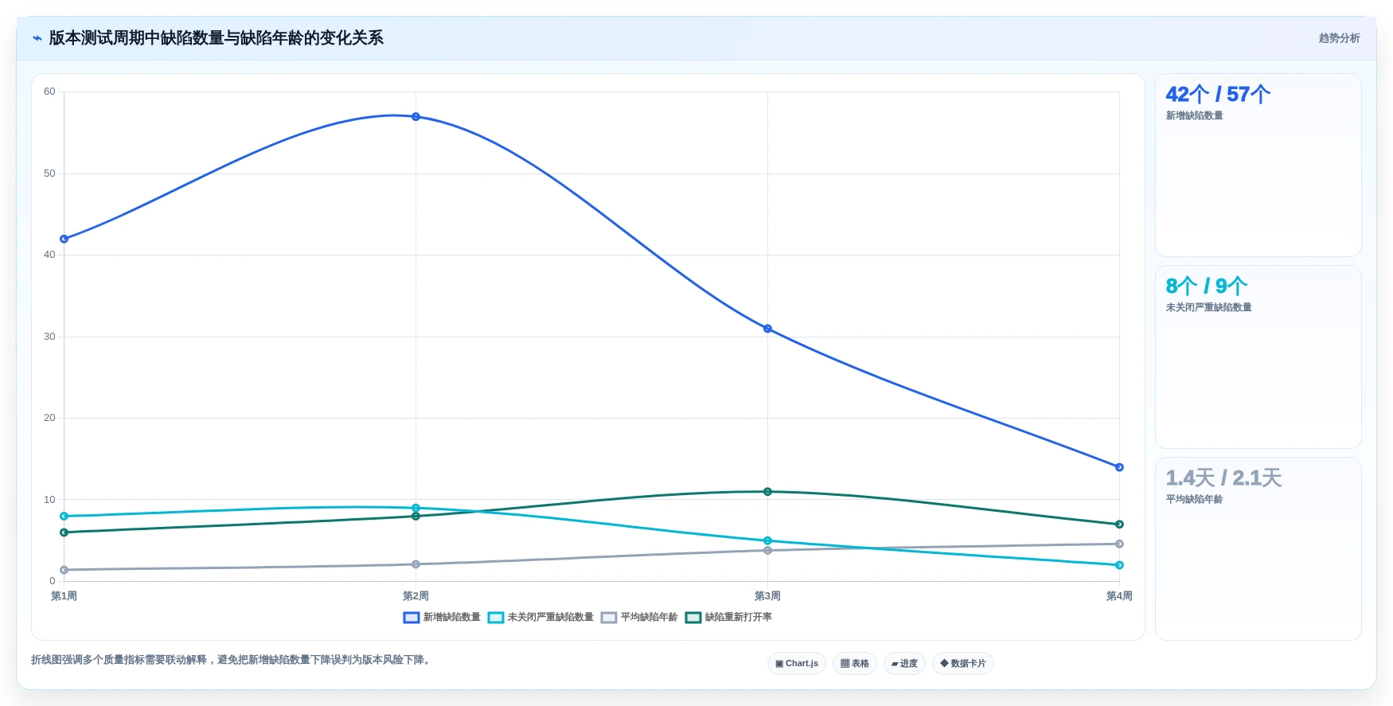Select the 未关闭严重缺陷数量 point at 第3周
Image resolution: width=1393 pixels, height=706 pixels.
click(767, 541)
